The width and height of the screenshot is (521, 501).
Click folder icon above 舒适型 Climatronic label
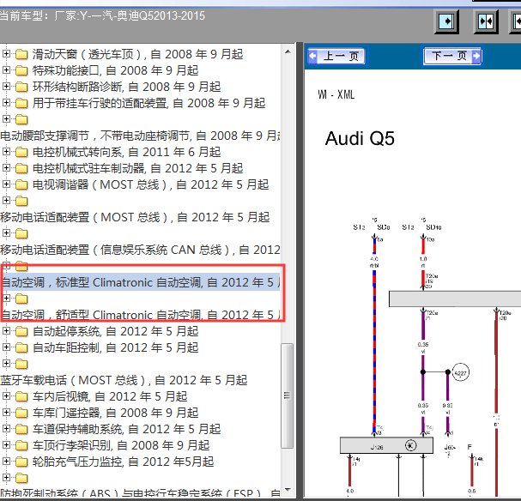tap(21, 299)
